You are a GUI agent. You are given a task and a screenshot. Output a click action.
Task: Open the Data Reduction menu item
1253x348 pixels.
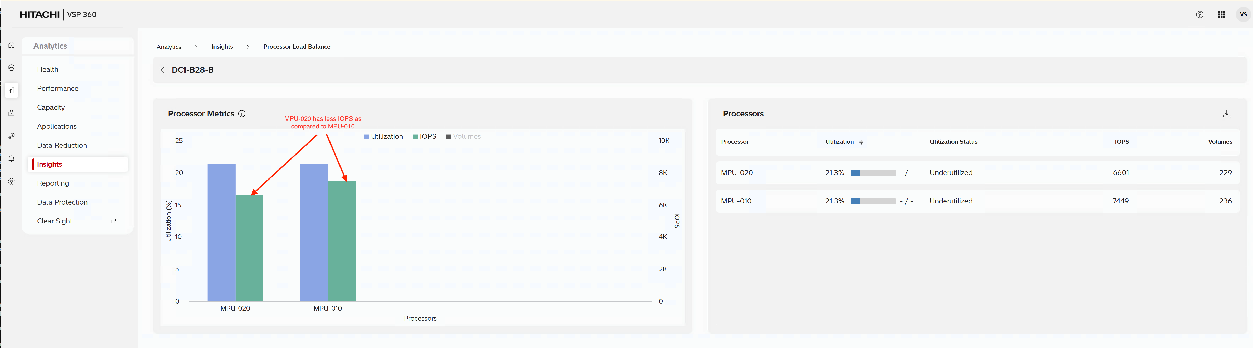62,145
